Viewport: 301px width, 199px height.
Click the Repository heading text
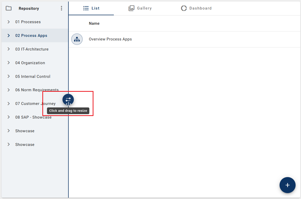click(29, 9)
